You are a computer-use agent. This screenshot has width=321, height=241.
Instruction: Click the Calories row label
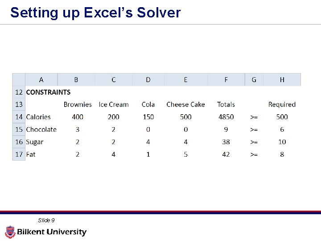tap(38, 117)
